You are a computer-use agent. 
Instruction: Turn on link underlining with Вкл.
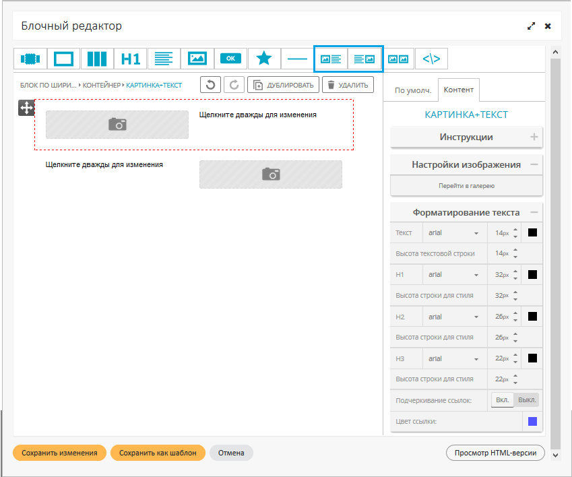tap(502, 400)
